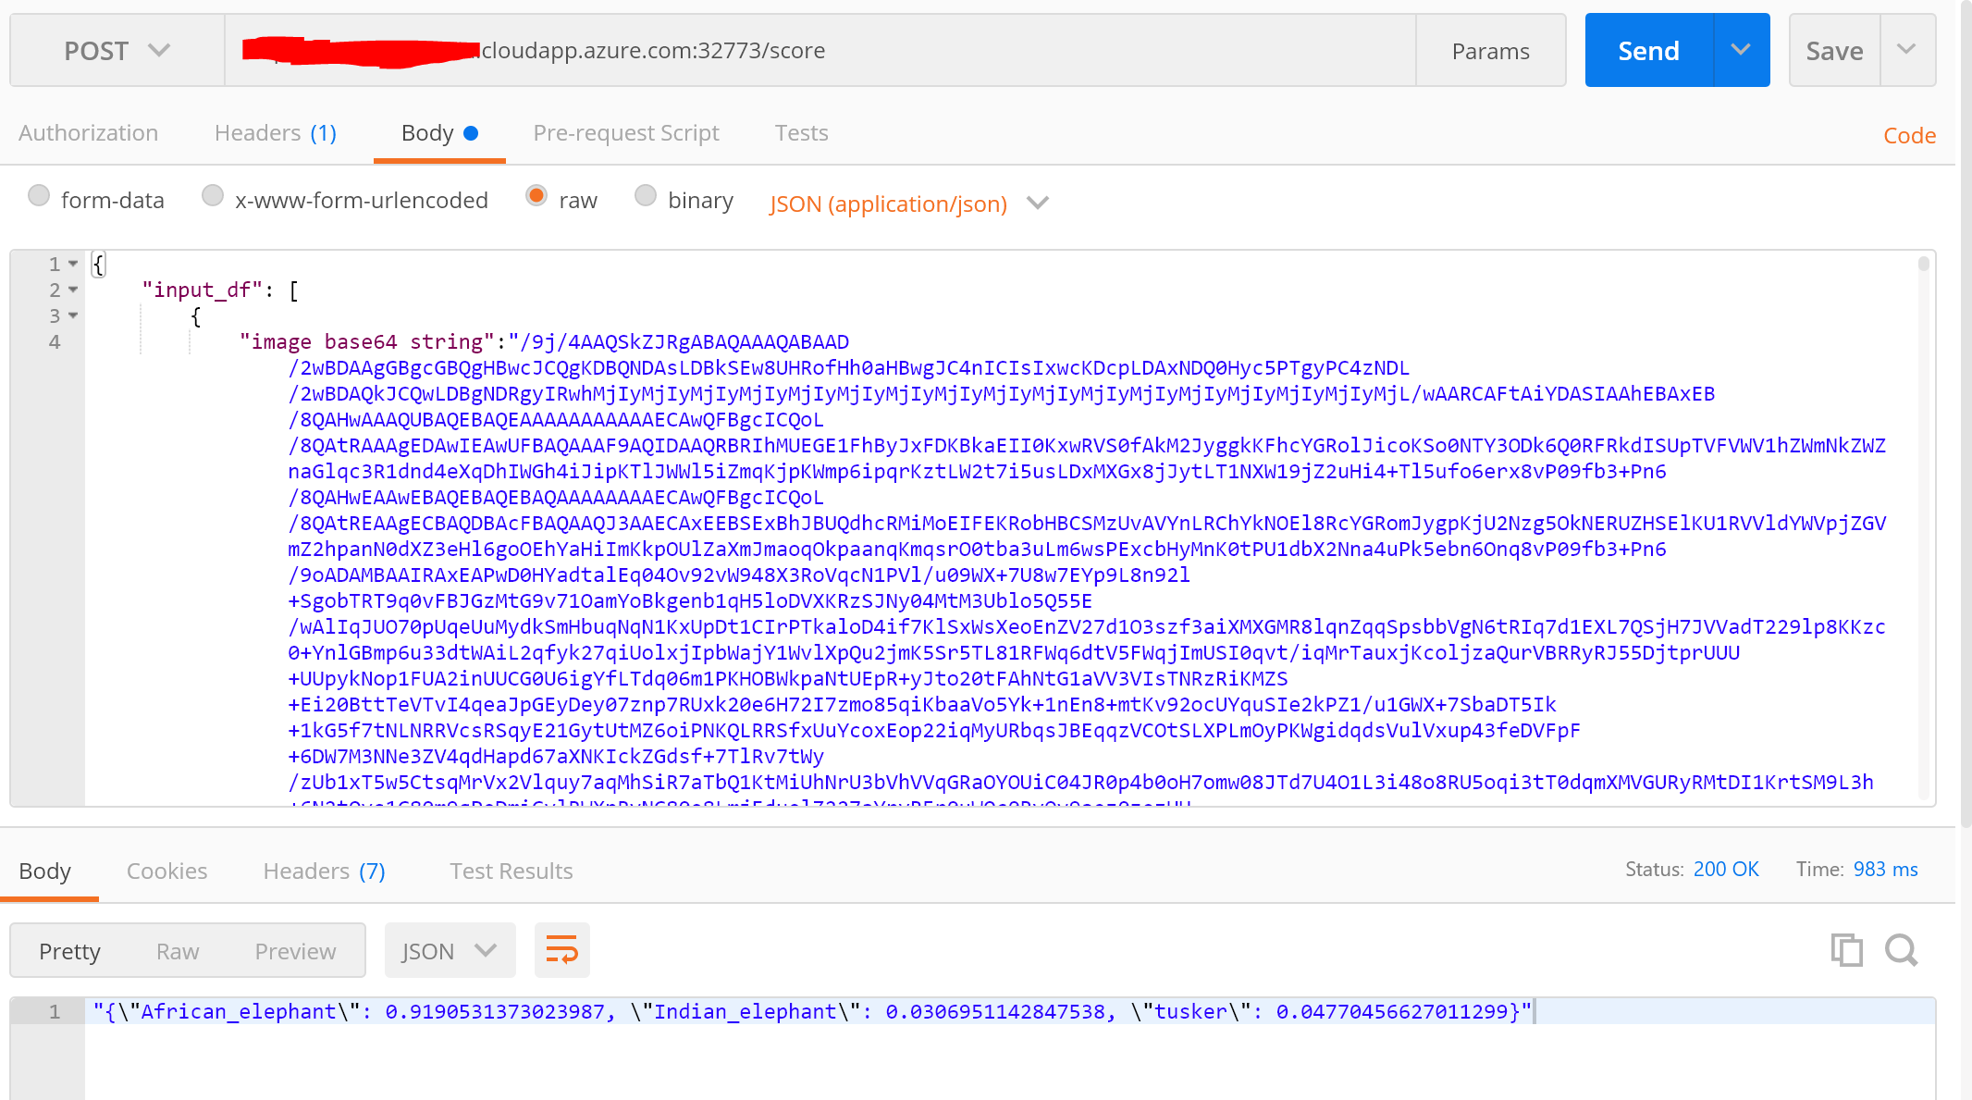Image resolution: width=1972 pixels, height=1100 pixels.
Task: Collapse the input_df array fold arrow
Action: (73, 290)
